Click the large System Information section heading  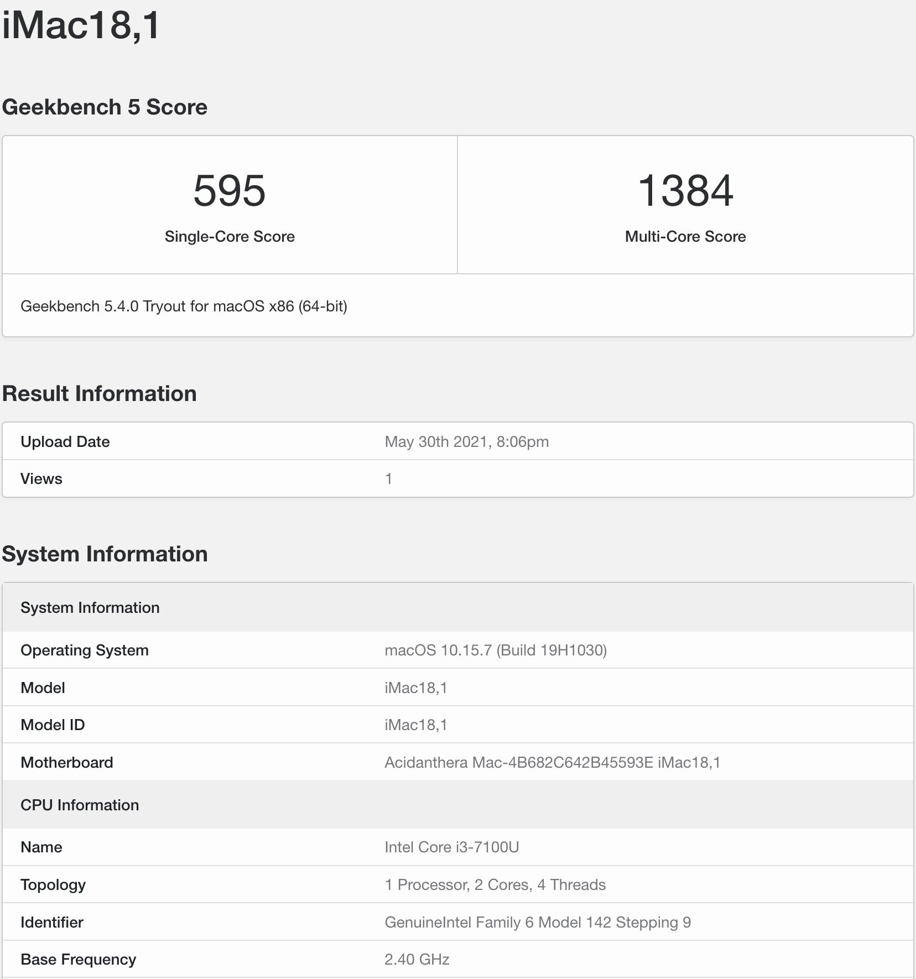105,554
